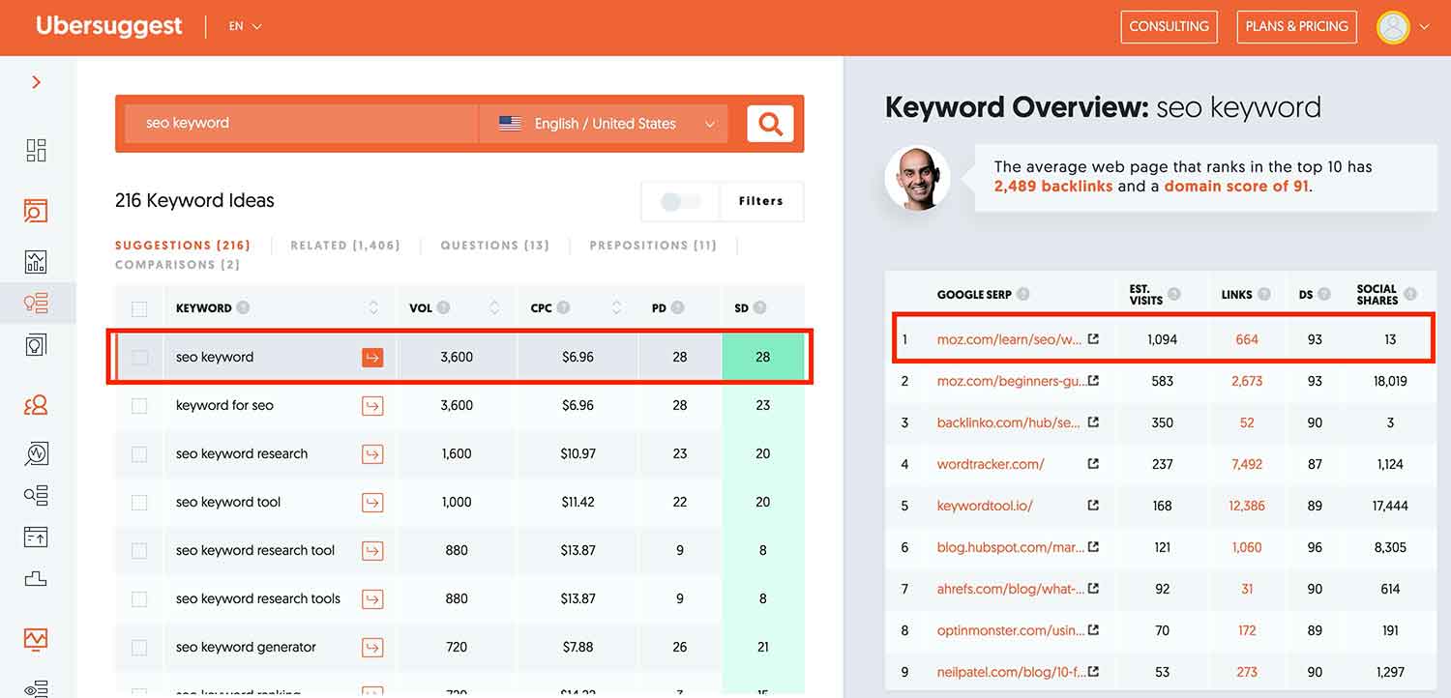
Task: Open external link icon for keywordtool.io
Action: pyautogui.click(x=1093, y=506)
